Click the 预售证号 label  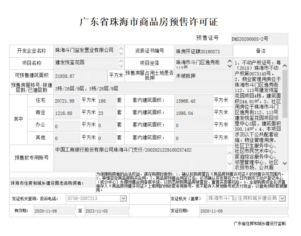207,38
